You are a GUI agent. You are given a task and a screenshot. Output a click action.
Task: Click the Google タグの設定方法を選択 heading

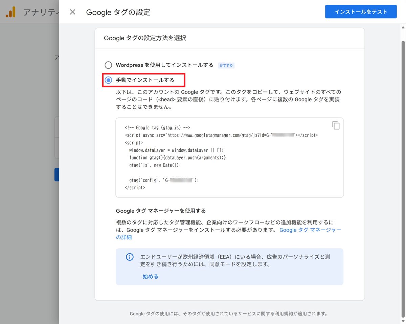click(145, 38)
